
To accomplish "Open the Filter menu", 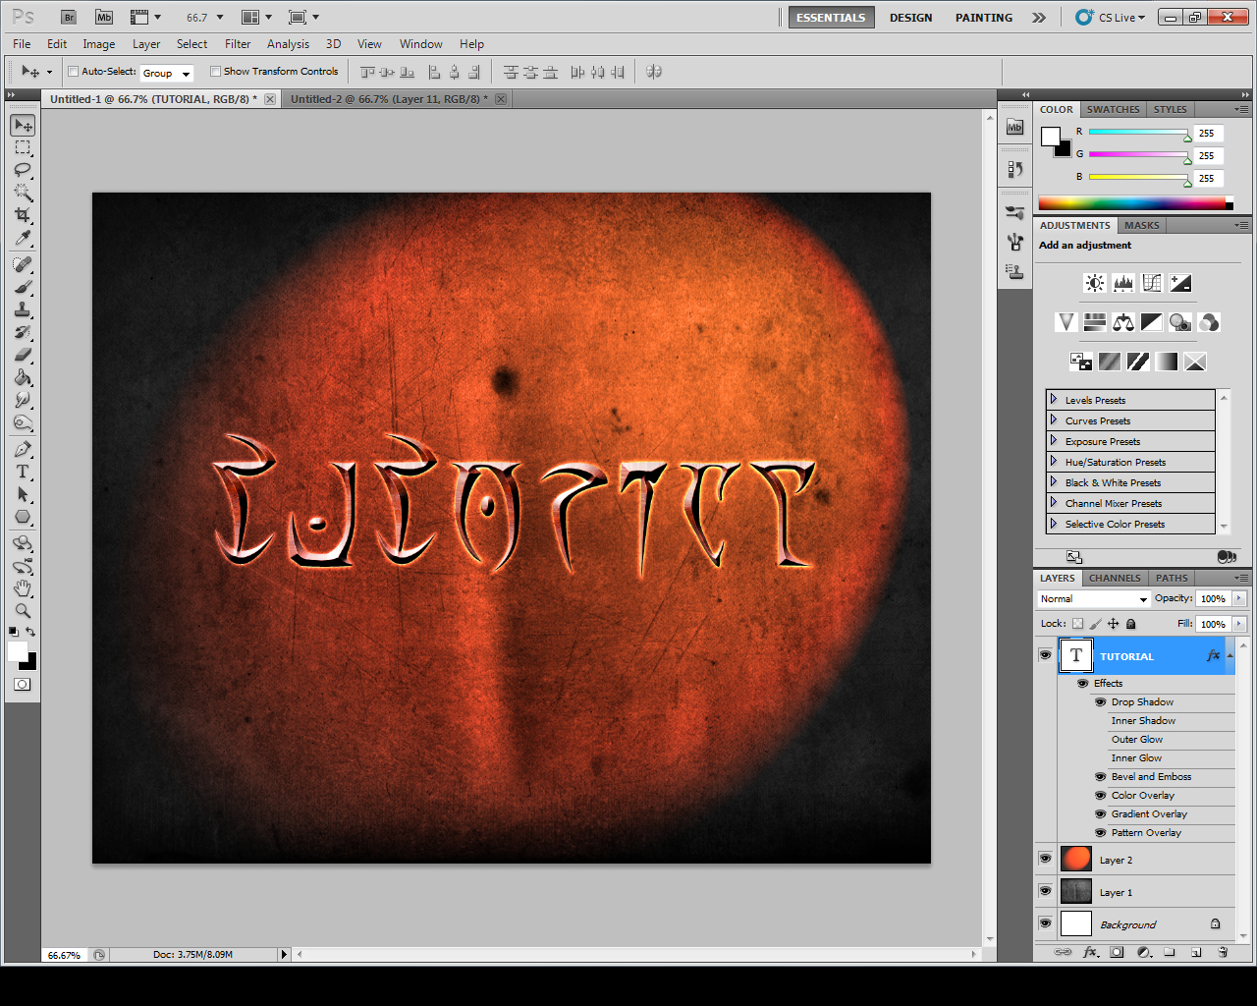I will [237, 44].
